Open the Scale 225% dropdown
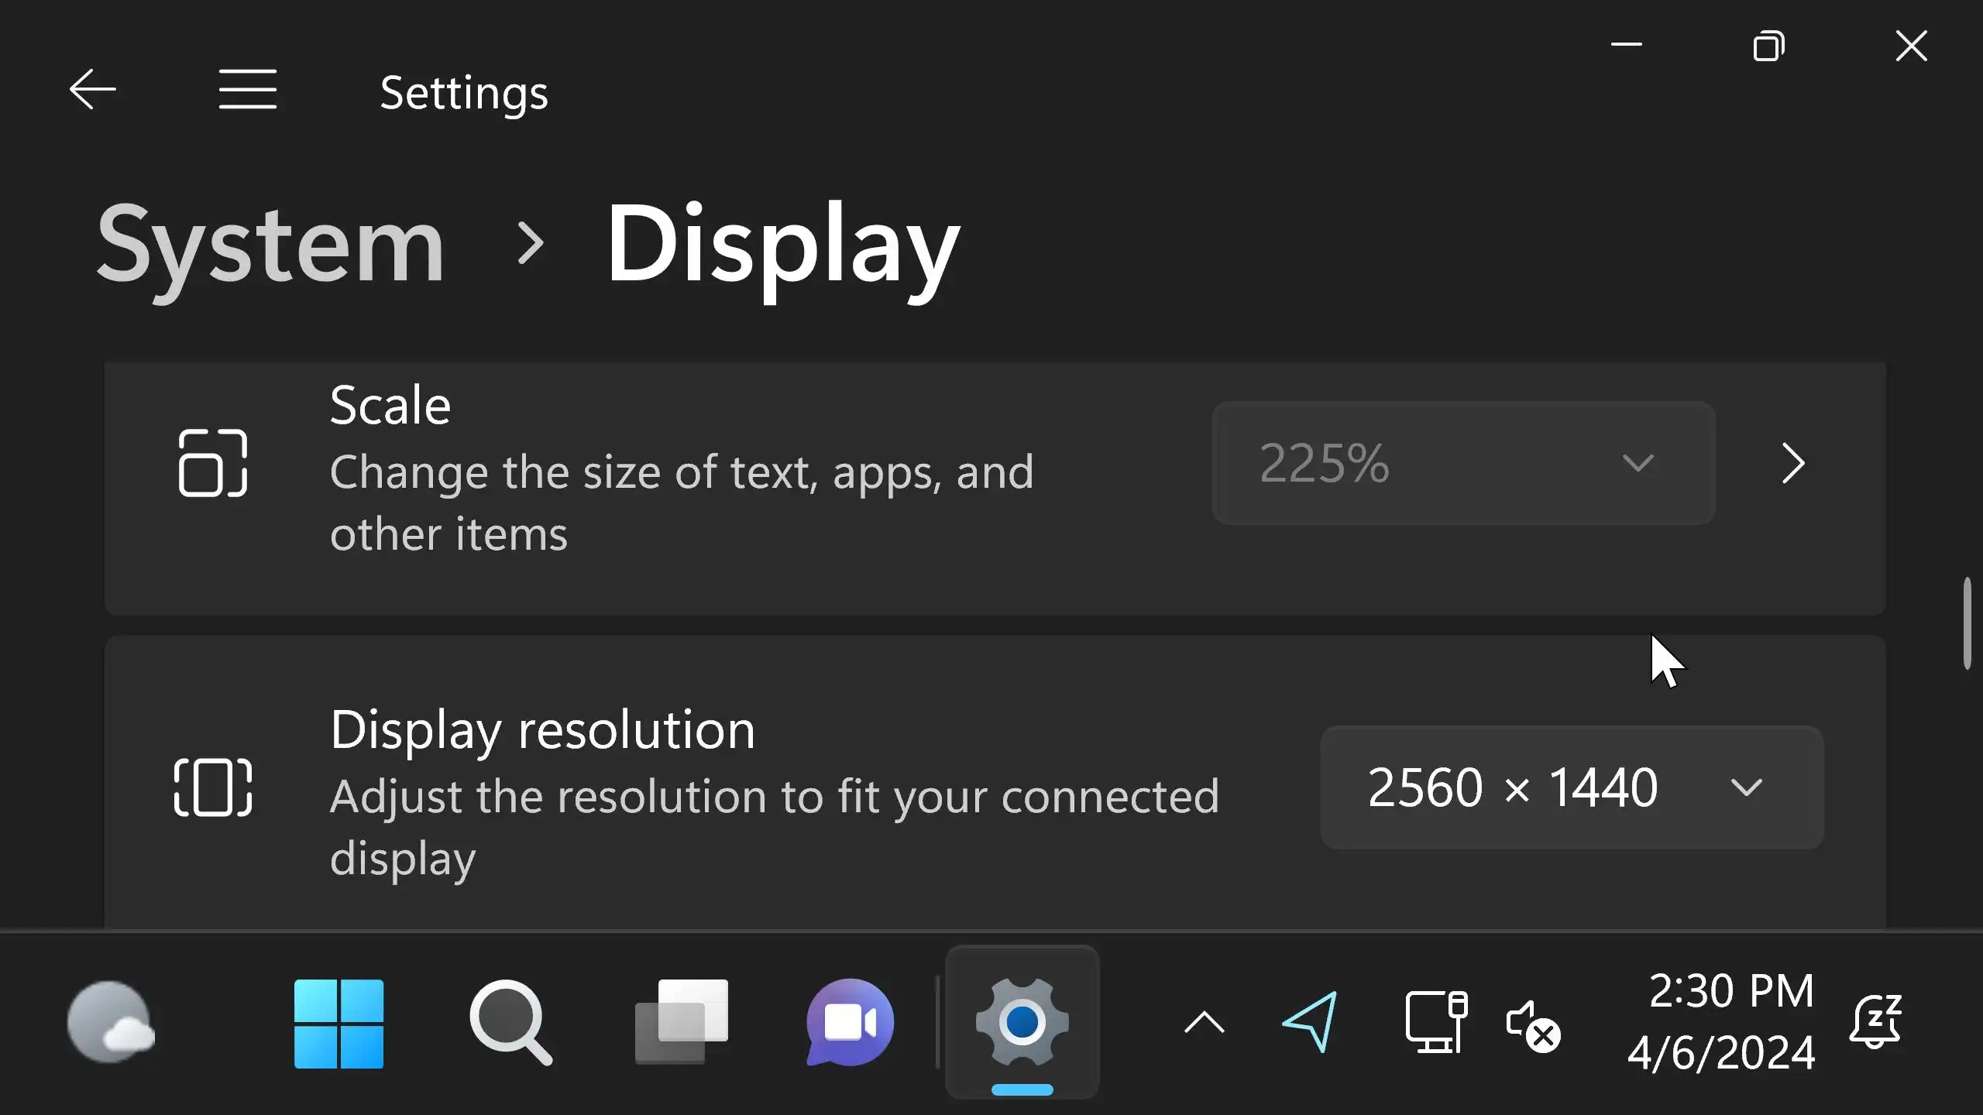 (1462, 463)
